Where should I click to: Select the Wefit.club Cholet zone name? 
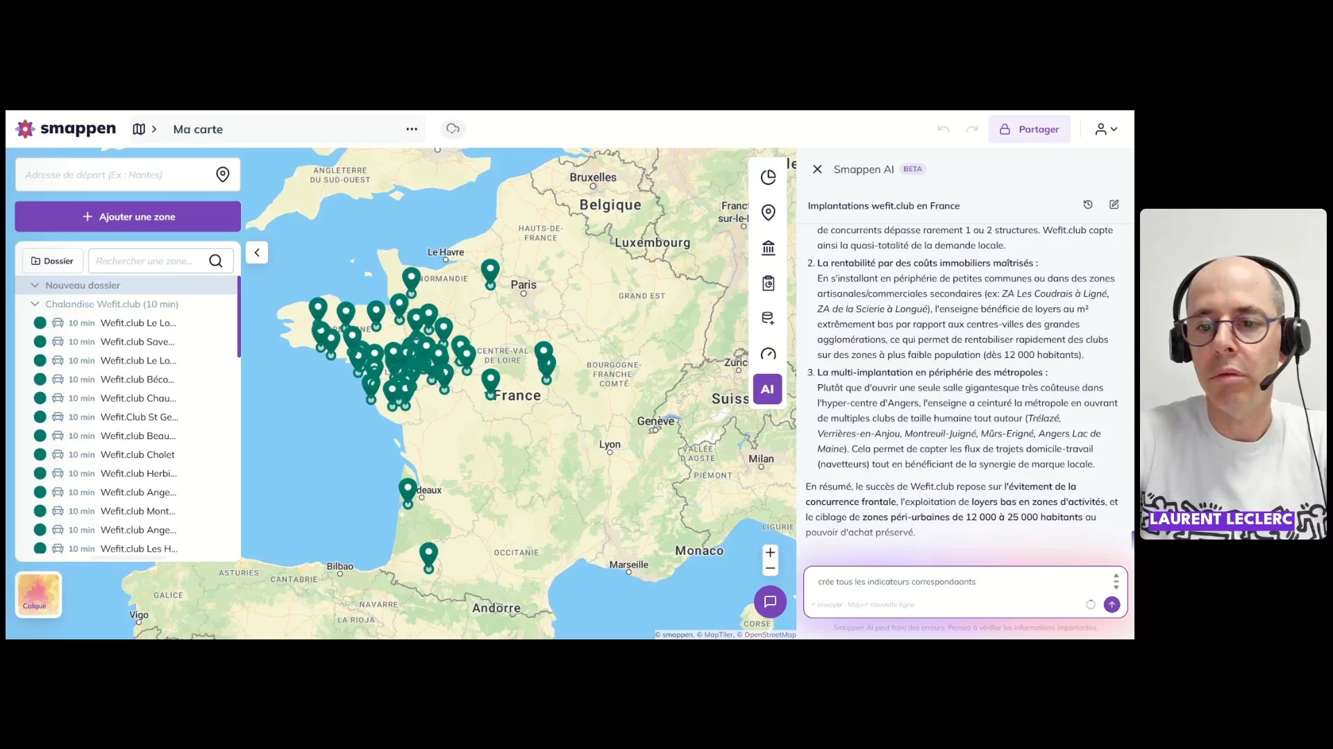137,455
